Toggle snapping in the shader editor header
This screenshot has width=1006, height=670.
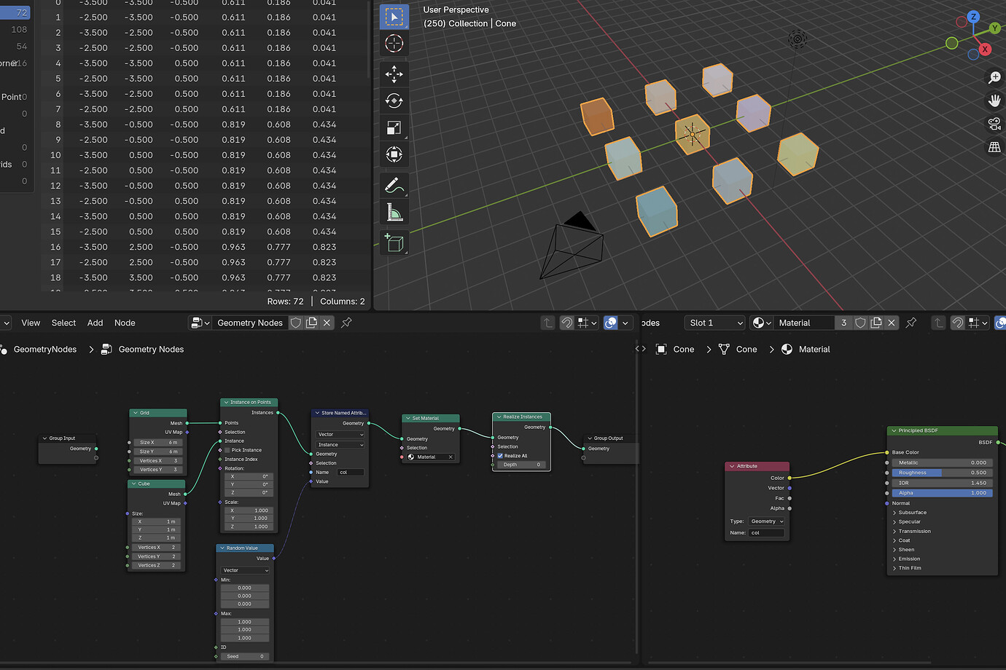(x=958, y=323)
